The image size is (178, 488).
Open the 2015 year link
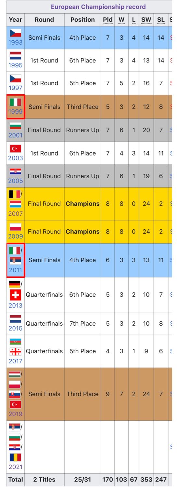coord(15,328)
